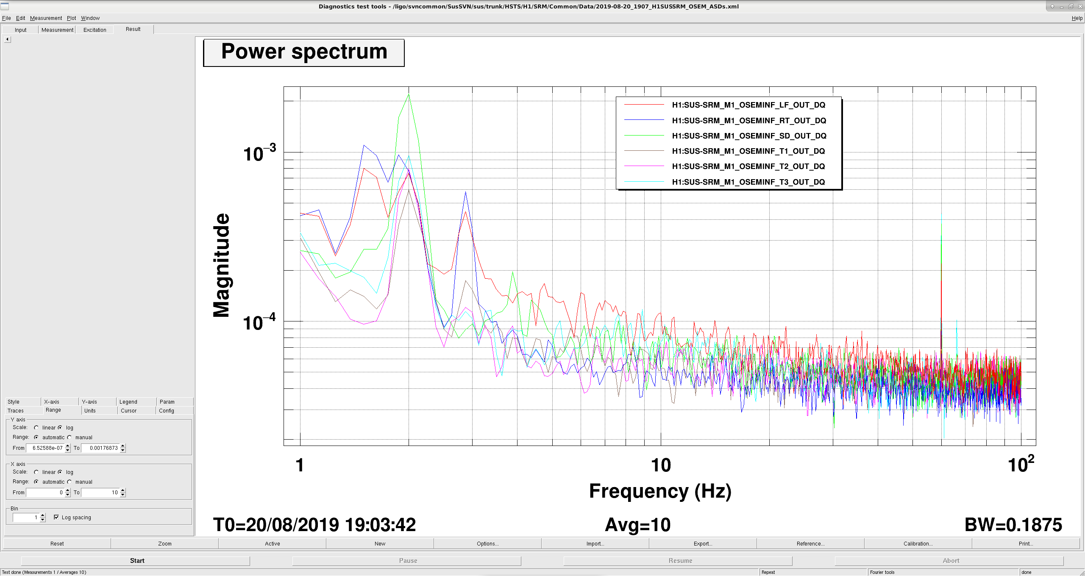Click the X axis From input field
This screenshot has height=576, width=1085.
[x=45, y=493]
